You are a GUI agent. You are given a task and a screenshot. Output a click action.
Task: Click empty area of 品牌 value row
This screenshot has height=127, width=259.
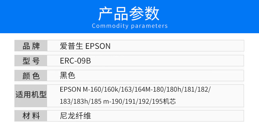point(173,46)
